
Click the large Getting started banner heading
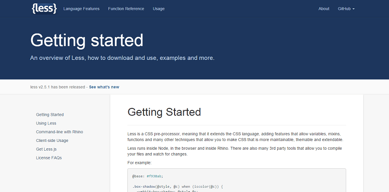click(87, 40)
